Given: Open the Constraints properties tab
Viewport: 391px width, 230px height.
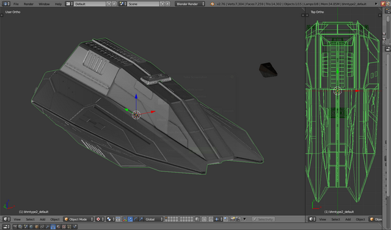Looking at the screenshot, I should [x=42, y=227].
